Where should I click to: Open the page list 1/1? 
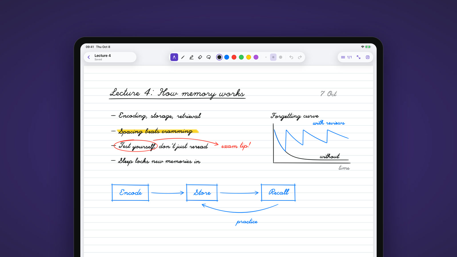pos(346,57)
